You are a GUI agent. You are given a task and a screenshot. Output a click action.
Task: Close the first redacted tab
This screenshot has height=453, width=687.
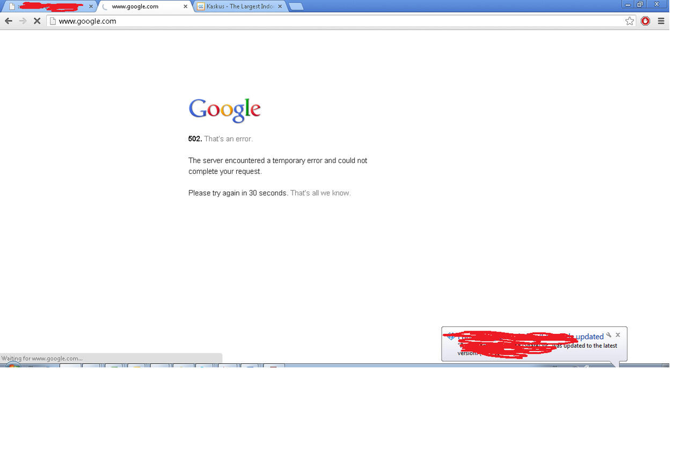click(91, 6)
